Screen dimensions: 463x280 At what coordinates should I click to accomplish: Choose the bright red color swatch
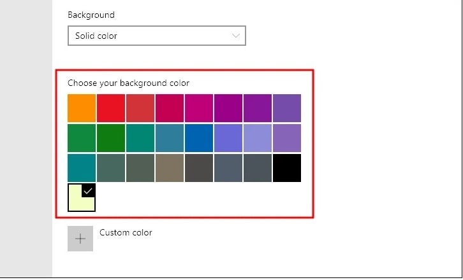click(111, 108)
